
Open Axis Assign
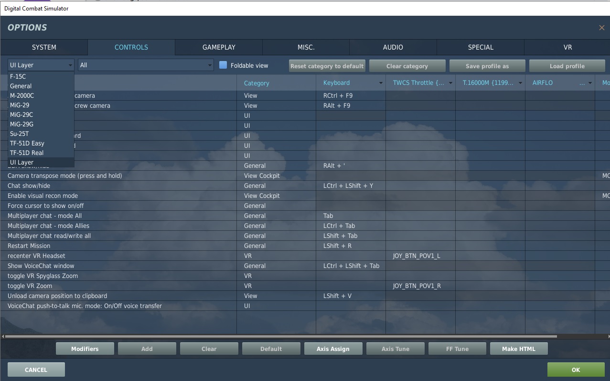333,349
